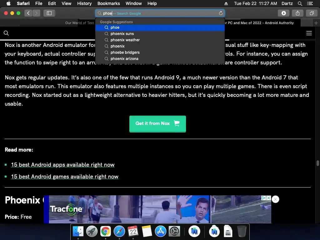Open App Store from the Dock

[x=161, y=232]
